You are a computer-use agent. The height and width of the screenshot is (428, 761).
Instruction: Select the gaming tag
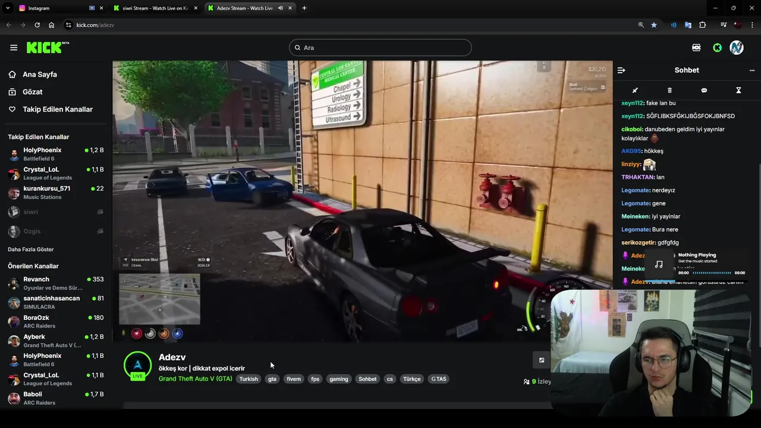(339, 379)
